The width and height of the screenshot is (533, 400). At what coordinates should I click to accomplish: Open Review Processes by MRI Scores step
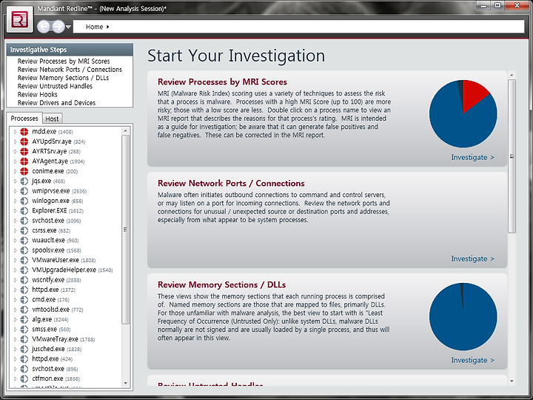click(64, 61)
